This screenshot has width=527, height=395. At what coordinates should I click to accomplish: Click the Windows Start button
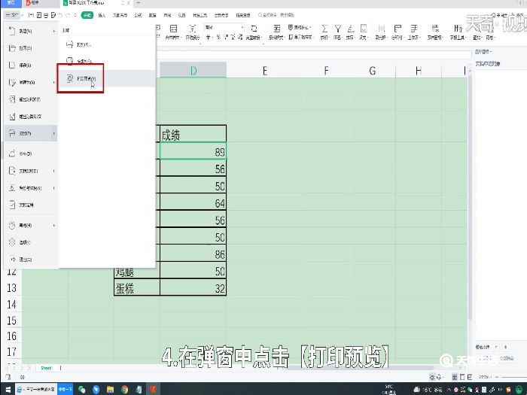pos(6,389)
